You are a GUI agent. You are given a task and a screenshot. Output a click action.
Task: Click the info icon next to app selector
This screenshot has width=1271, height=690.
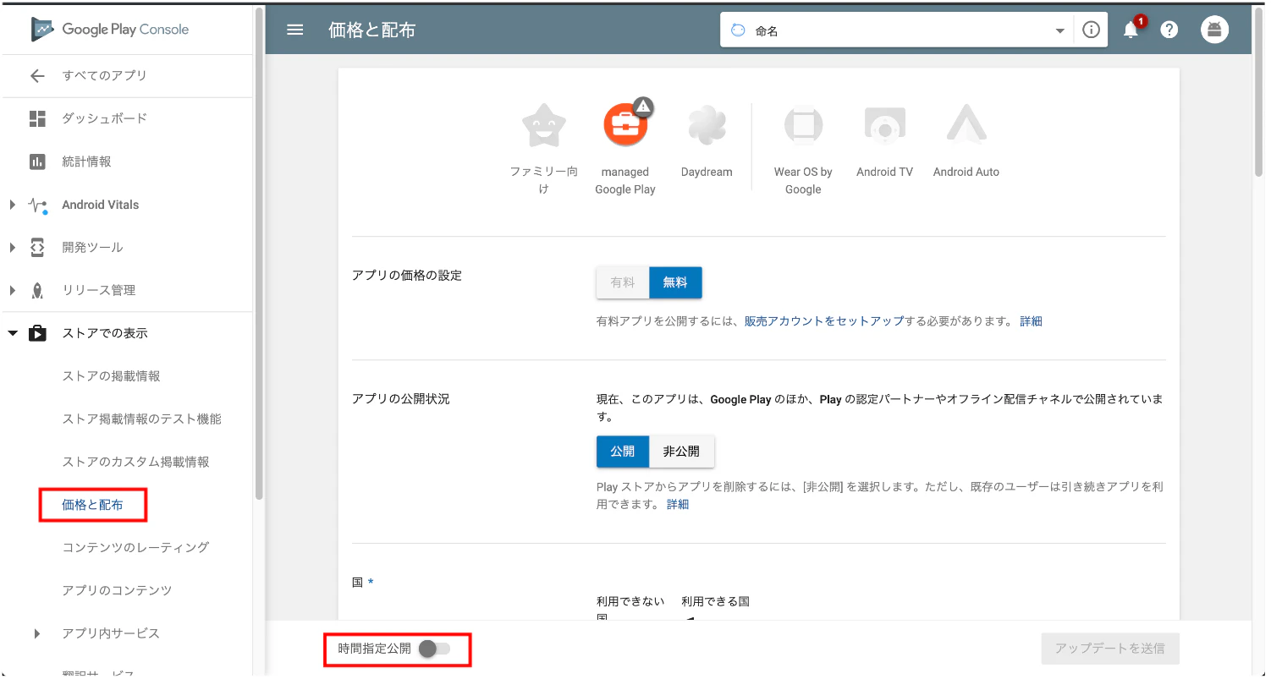pyautogui.click(x=1092, y=30)
